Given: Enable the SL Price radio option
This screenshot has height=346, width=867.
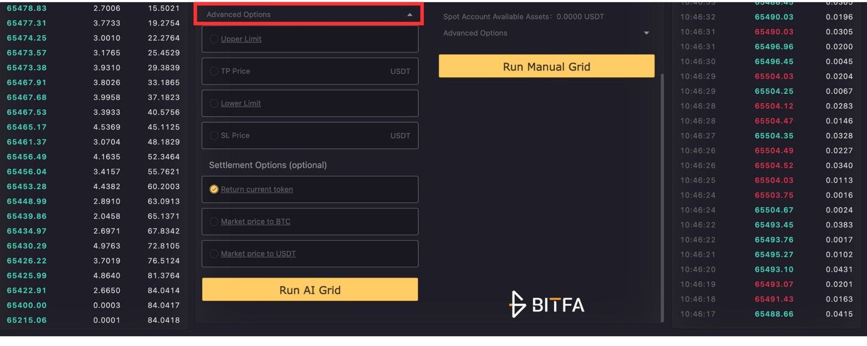Looking at the screenshot, I should (x=214, y=136).
